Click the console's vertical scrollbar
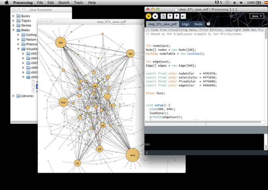The image size is (268, 190). [266, 147]
